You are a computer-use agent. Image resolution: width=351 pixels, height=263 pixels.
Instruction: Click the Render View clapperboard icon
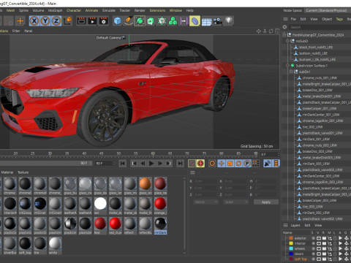coord(81,21)
